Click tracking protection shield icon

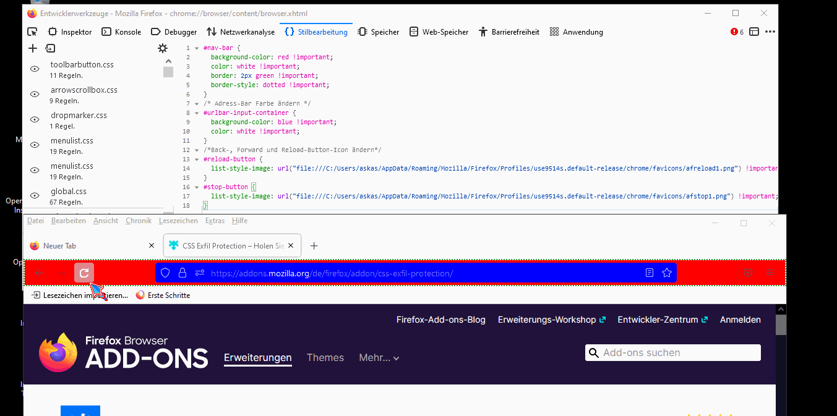point(165,273)
